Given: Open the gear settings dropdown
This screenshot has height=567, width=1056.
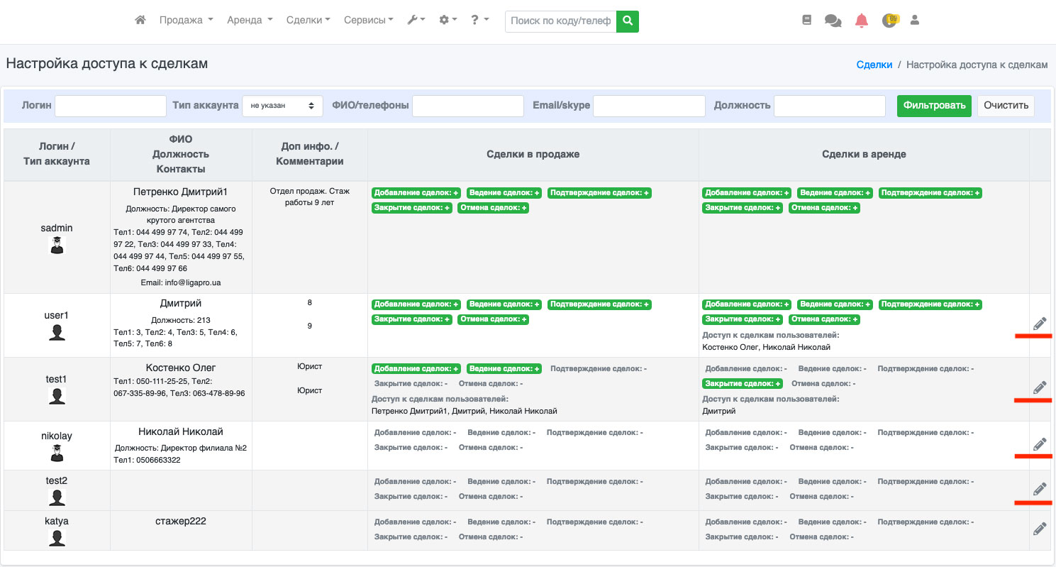Looking at the screenshot, I should point(448,21).
